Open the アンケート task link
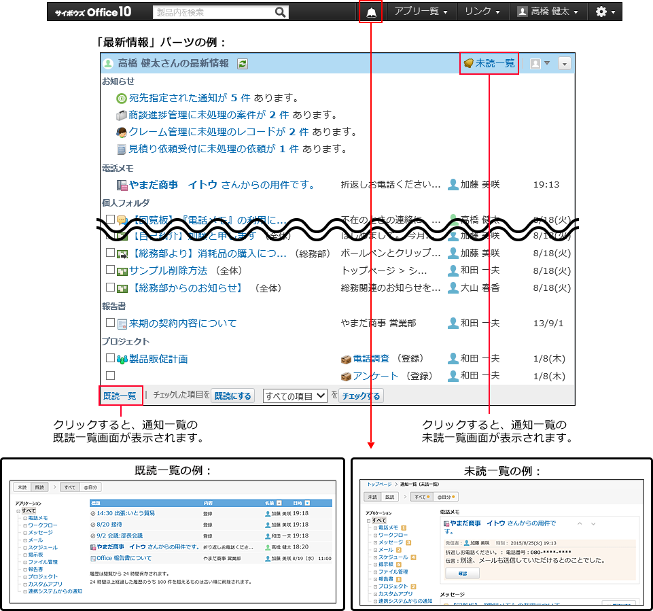 376,376
